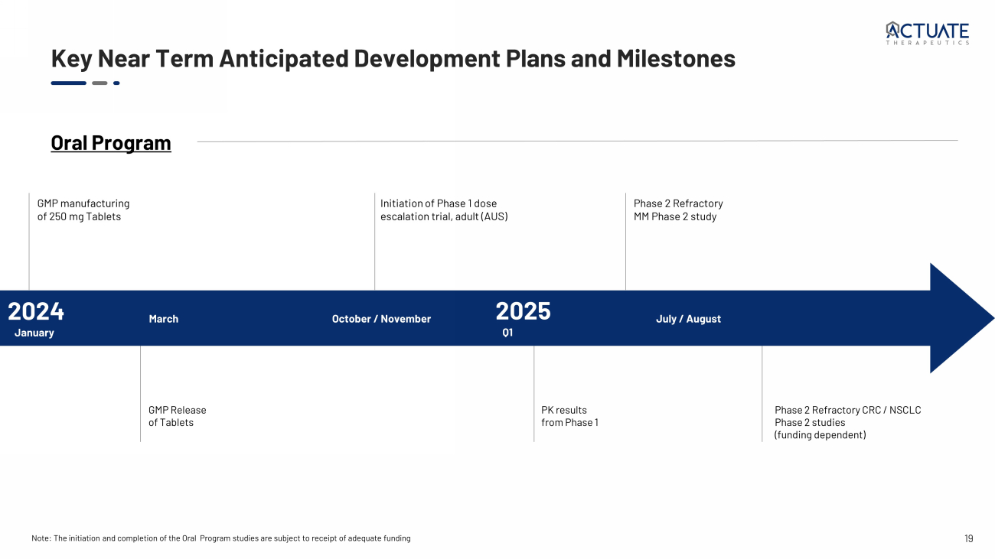Click the January label on timeline
Image resolution: width=995 pixels, height=559 pixels.
(34, 333)
